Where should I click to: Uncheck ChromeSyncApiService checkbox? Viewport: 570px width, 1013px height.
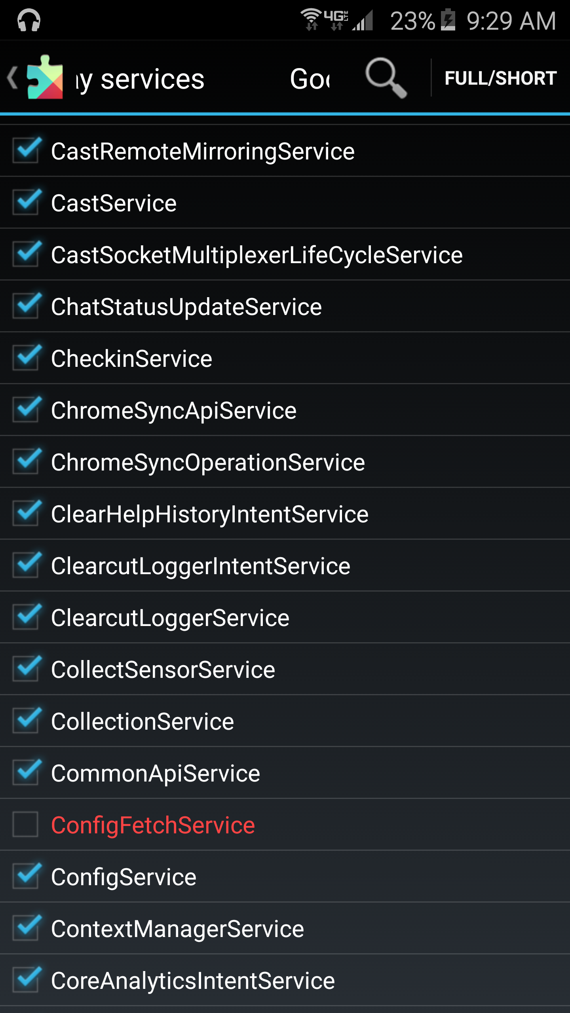pos(26,410)
